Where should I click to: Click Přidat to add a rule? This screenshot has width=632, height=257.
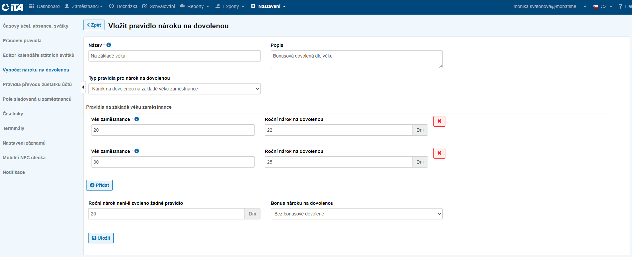click(x=99, y=185)
